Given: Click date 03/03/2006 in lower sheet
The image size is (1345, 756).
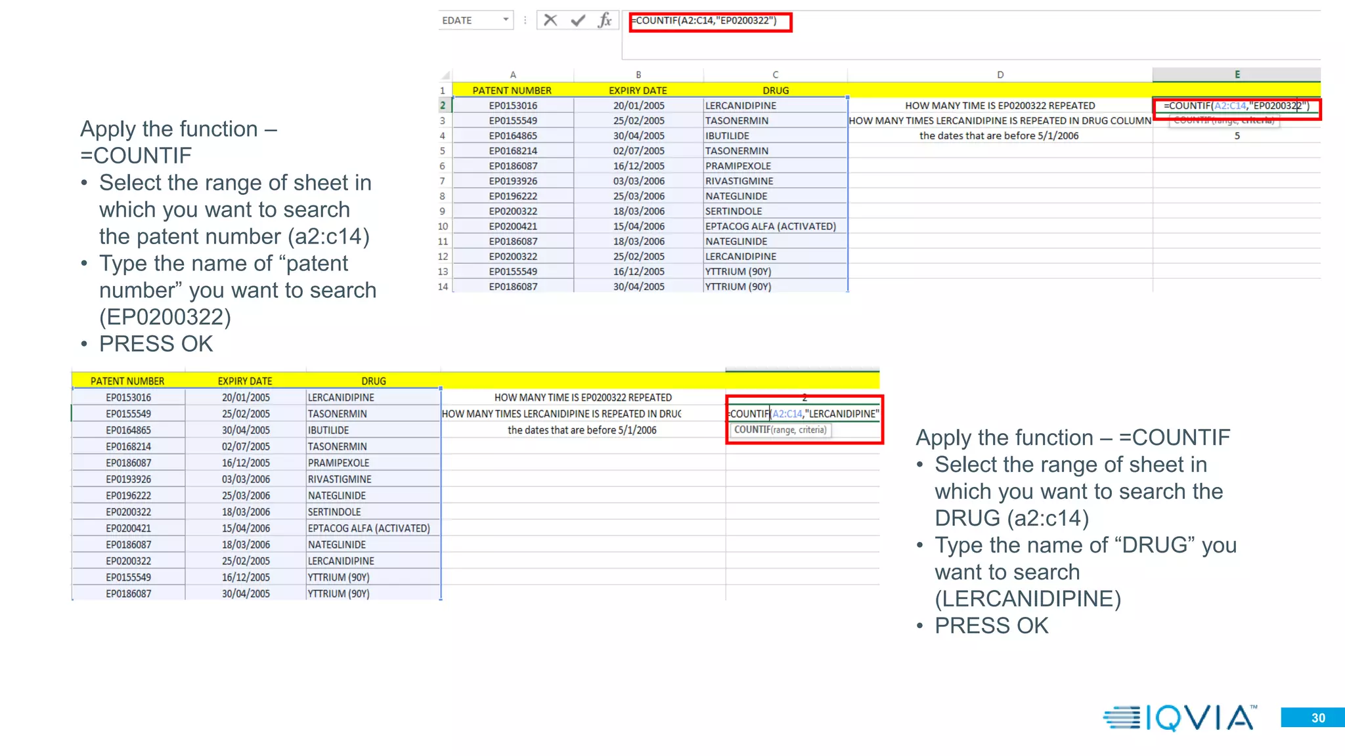Looking at the screenshot, I should click(x=246, y=480).
